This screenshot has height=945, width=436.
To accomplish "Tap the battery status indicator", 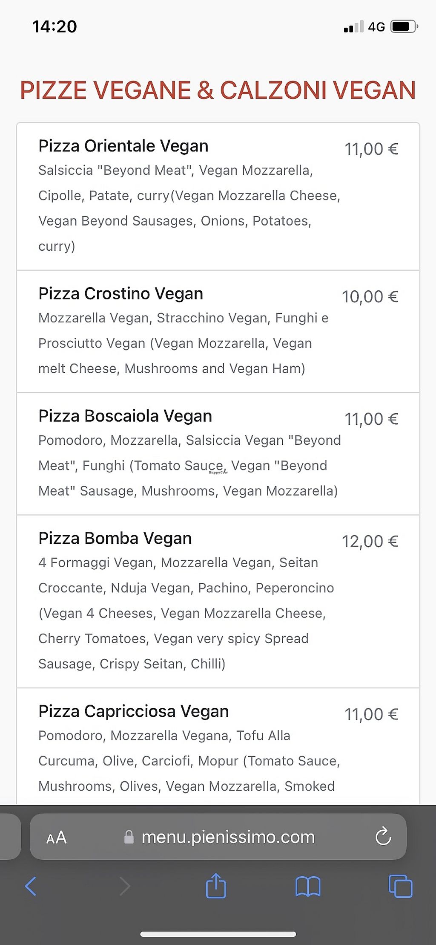I will pyautogui.click(x=404, y=26).
